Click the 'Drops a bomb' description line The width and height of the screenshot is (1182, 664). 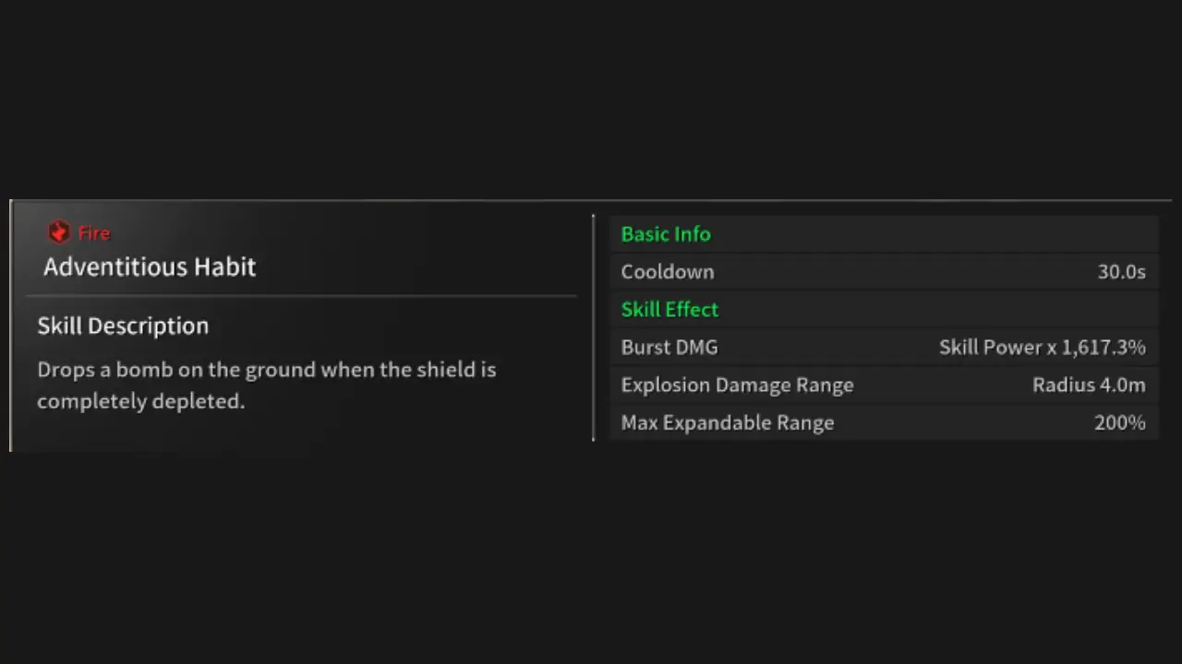266,370
